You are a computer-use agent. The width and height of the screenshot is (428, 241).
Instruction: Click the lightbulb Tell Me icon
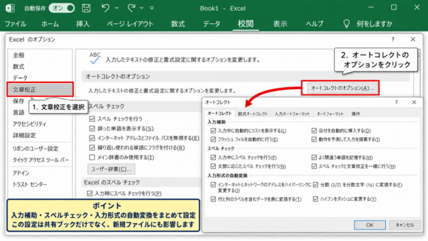(346, 24)
